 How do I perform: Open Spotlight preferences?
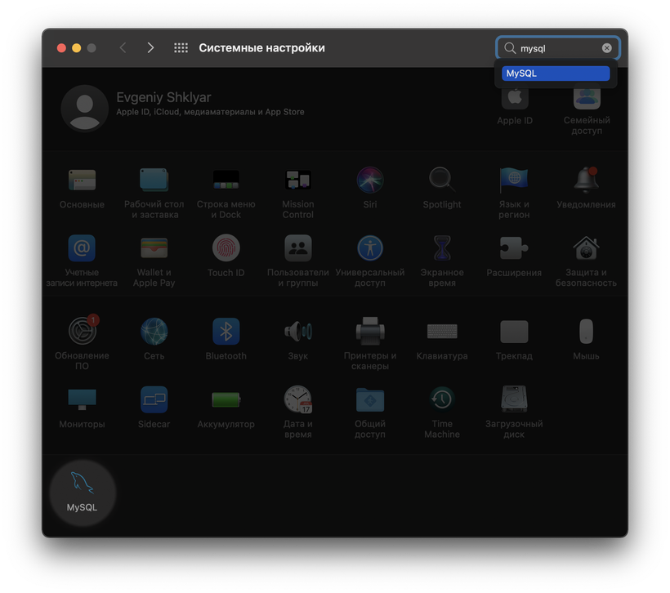[442, 180]
